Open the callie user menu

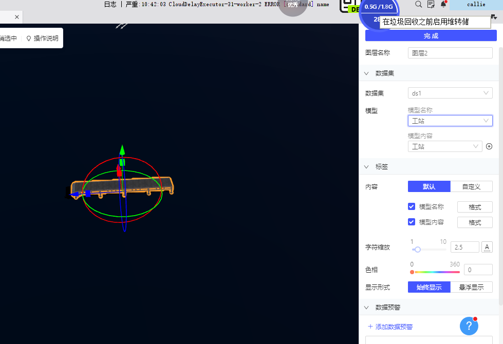476,5
